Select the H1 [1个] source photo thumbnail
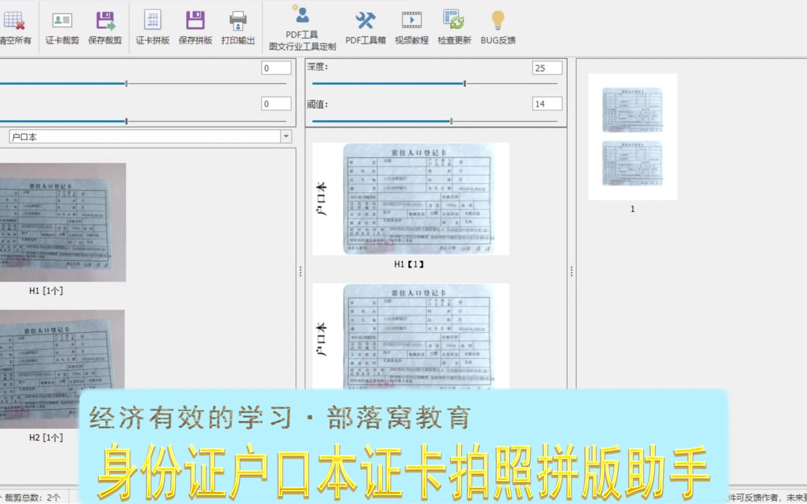Screen dimensions: 807x504 coord(63,222)
